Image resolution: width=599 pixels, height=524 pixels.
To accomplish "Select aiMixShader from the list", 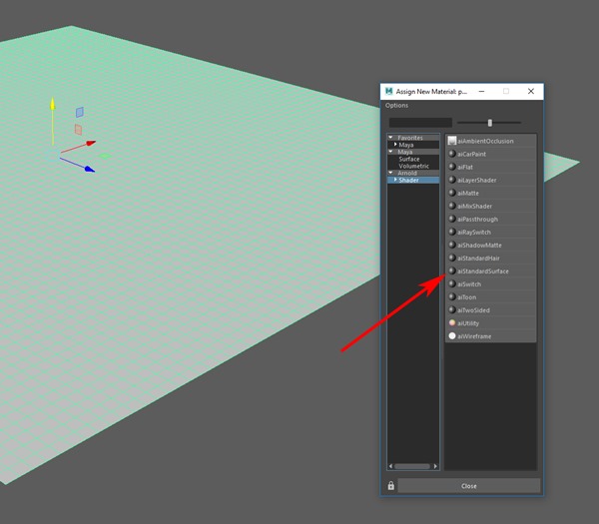I will (491, 206).
